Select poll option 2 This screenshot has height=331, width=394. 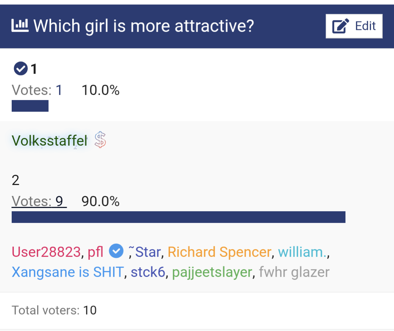click(15, 180)
